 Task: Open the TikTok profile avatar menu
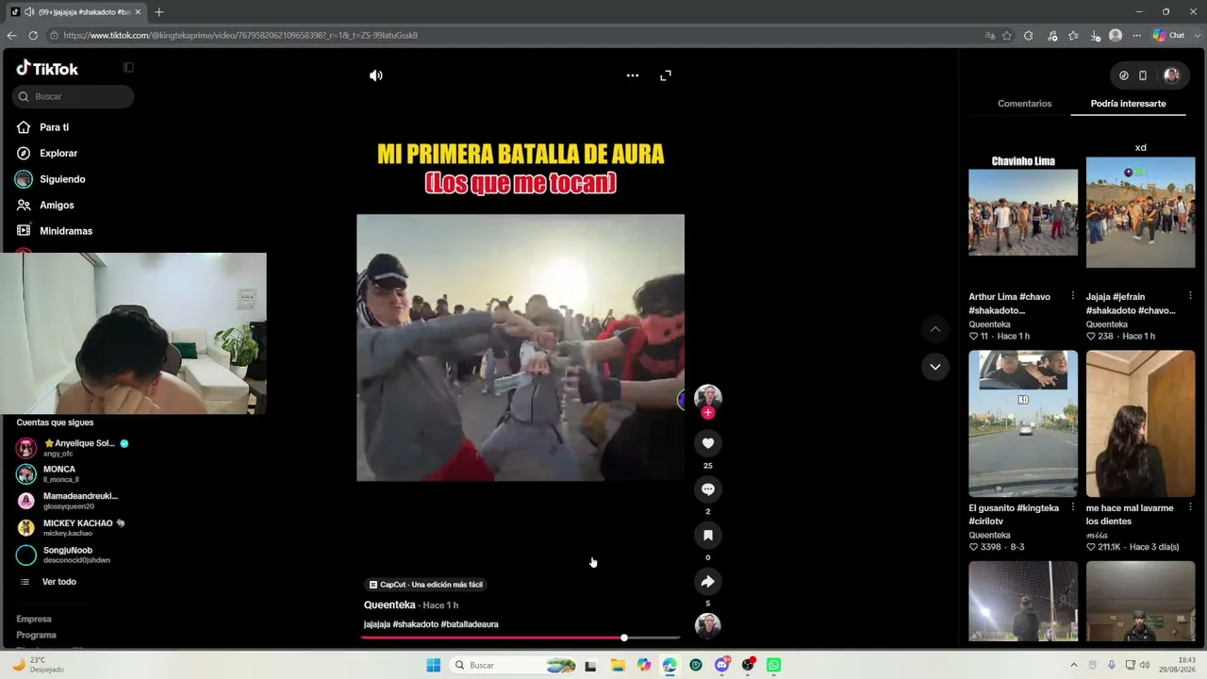[x=1171, y=75]
